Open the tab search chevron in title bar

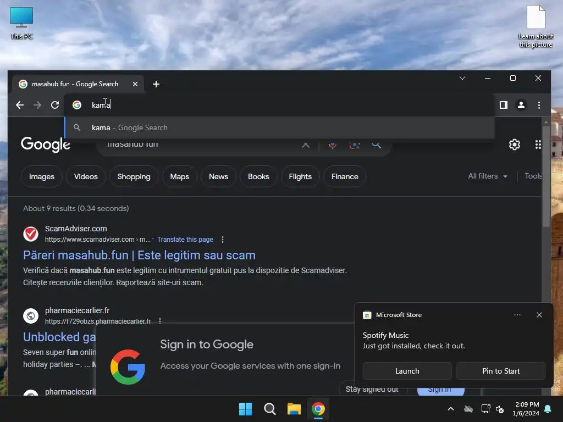coord(462,78)
